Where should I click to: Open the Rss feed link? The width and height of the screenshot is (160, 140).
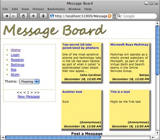pyautogui.click(x=14, y=70)
